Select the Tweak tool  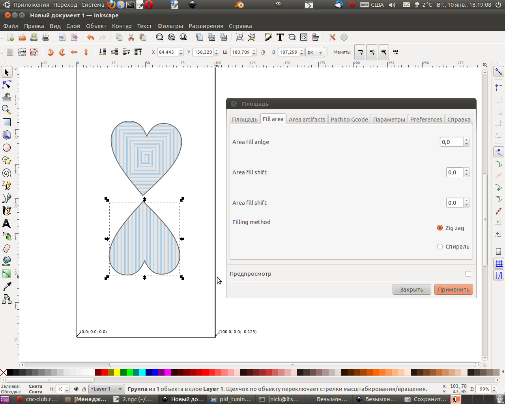[7, 97]
